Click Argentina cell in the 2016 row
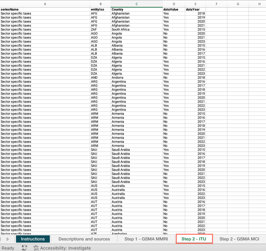 [x=137, y=82]
